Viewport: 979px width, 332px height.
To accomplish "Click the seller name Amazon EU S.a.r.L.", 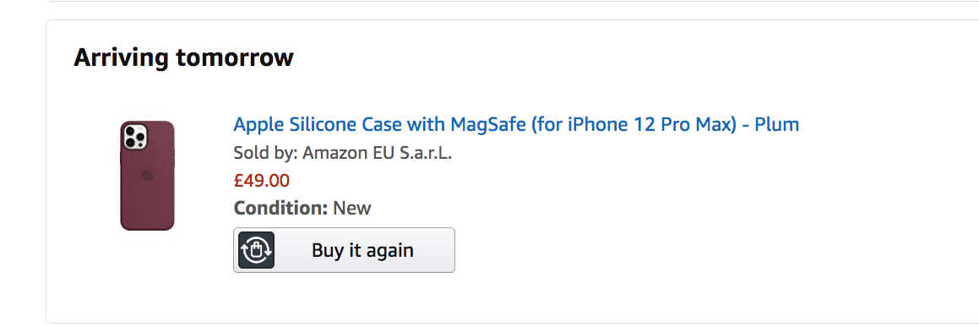I will pos(377,153).
